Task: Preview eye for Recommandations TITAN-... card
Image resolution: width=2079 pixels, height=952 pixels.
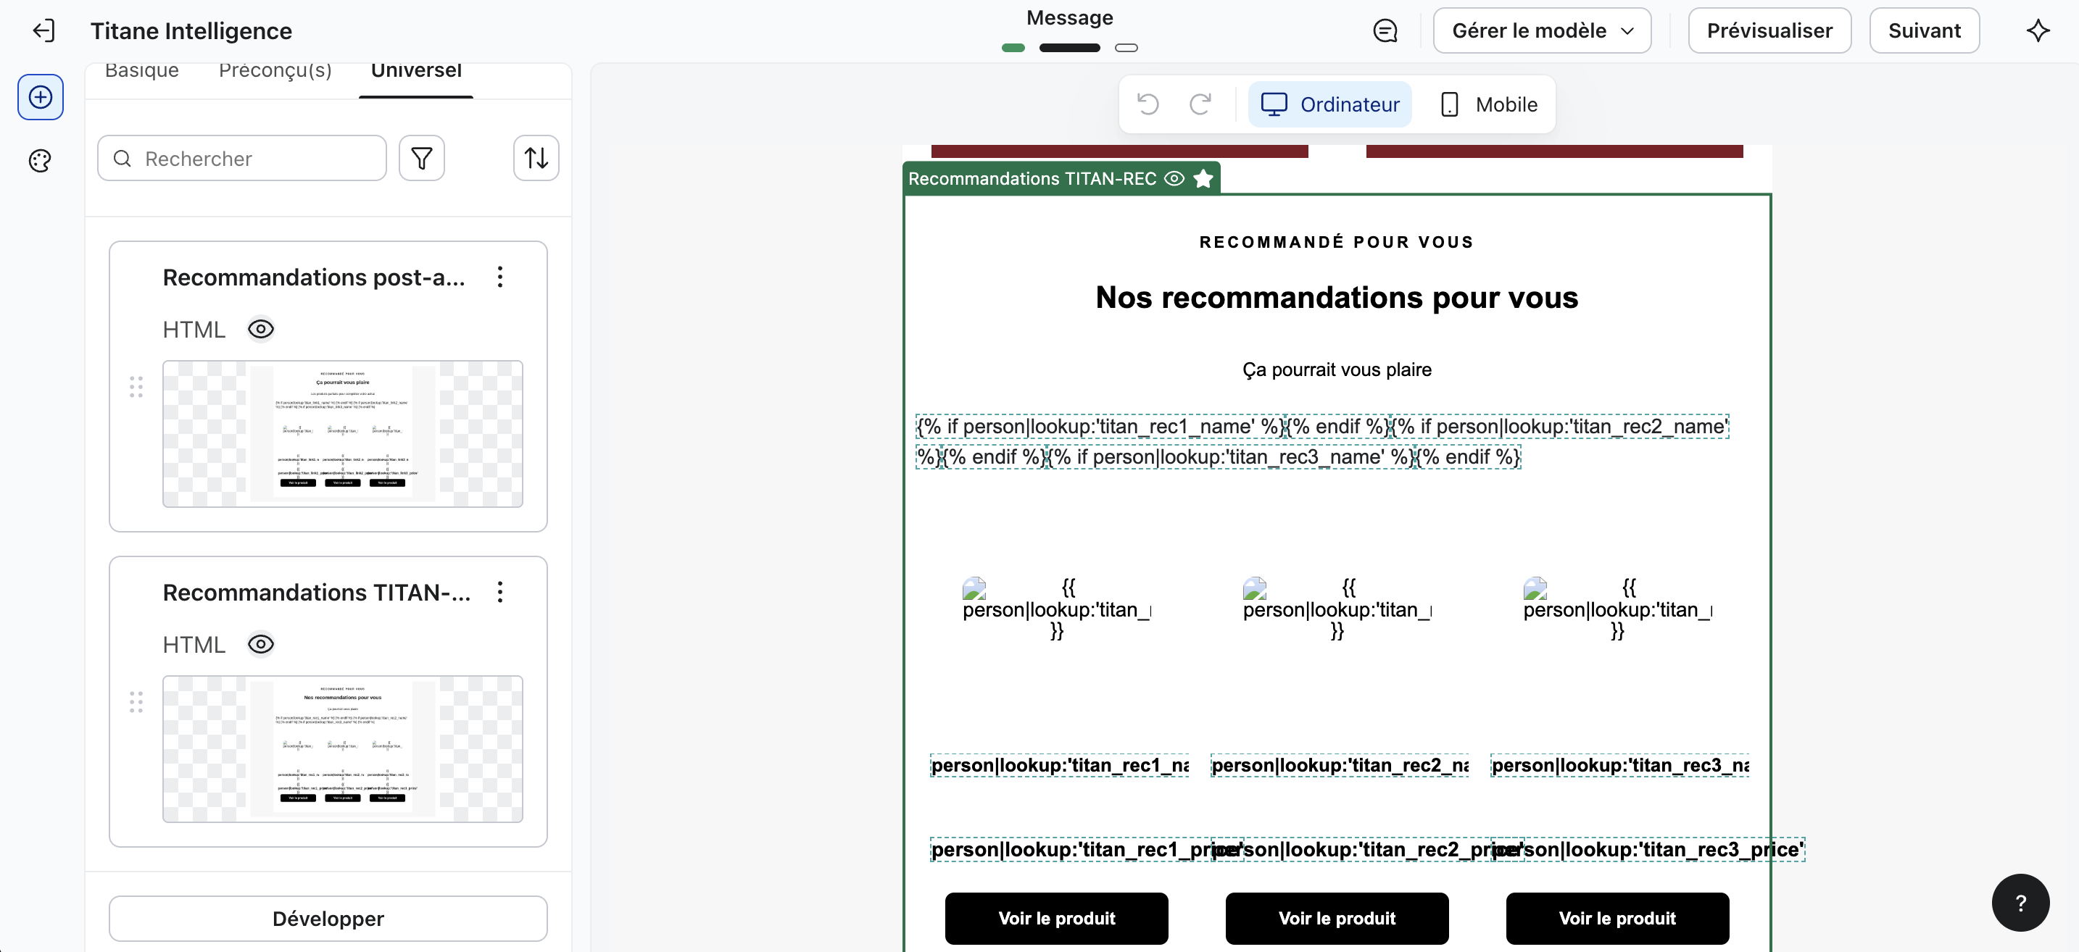Action: click(x=261, y=644)
